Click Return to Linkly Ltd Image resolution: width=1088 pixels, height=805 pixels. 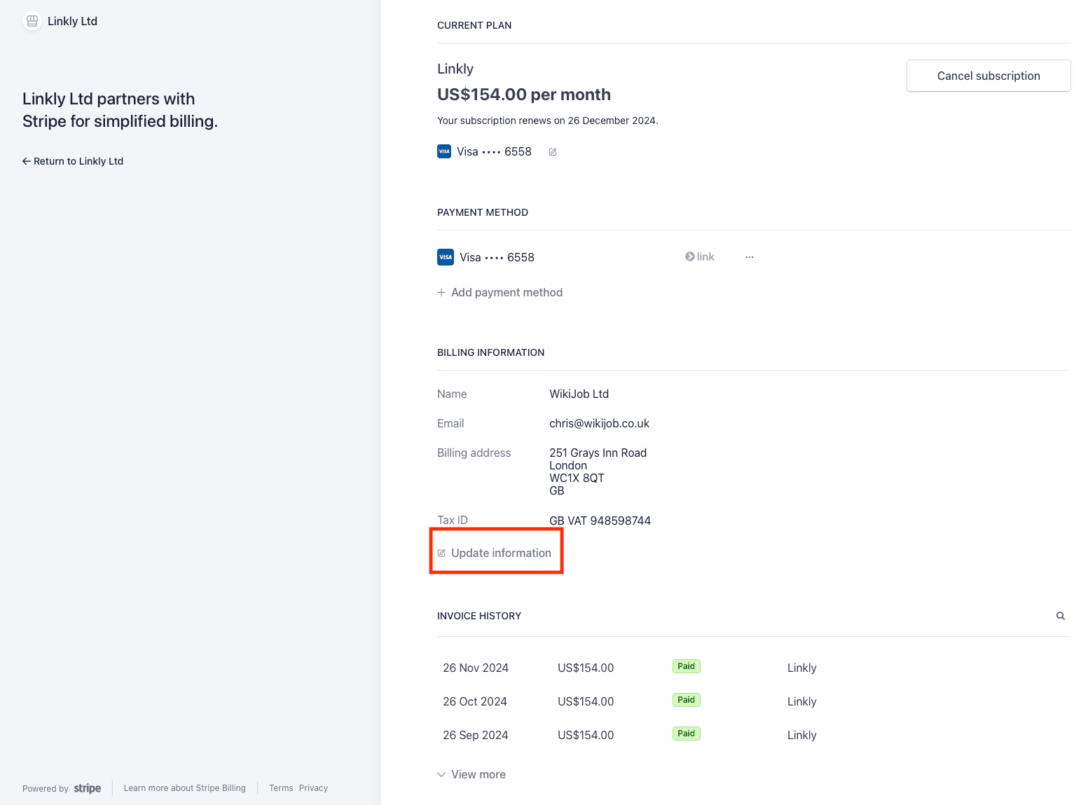pos(78,160)
